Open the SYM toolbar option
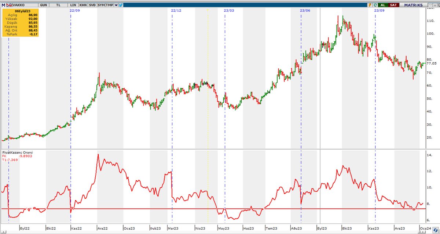440x234 pixels. point(101,5)
